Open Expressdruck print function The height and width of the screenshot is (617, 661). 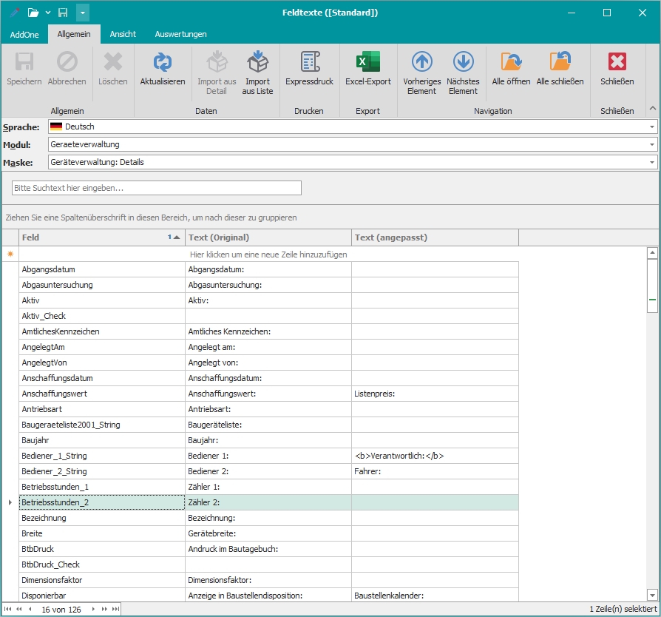309,62
